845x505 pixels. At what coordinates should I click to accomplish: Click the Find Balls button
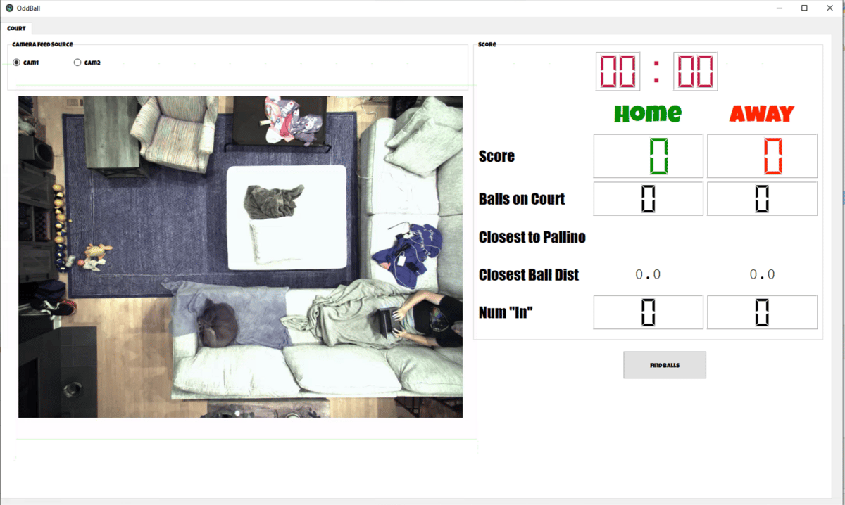coord(664,365)
